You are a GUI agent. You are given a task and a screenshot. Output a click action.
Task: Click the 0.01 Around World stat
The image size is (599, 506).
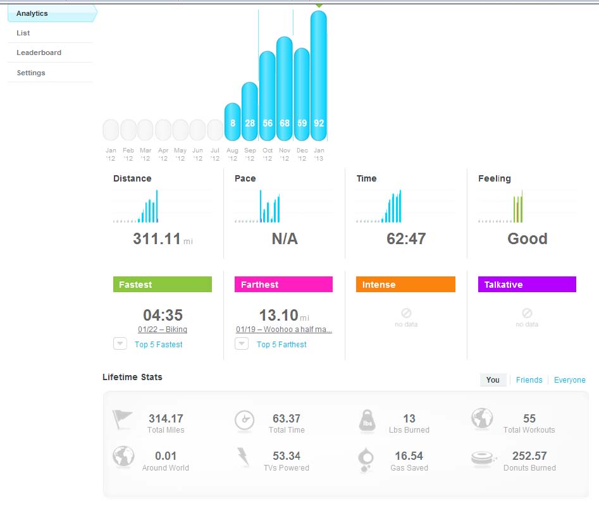pos(166,456)
